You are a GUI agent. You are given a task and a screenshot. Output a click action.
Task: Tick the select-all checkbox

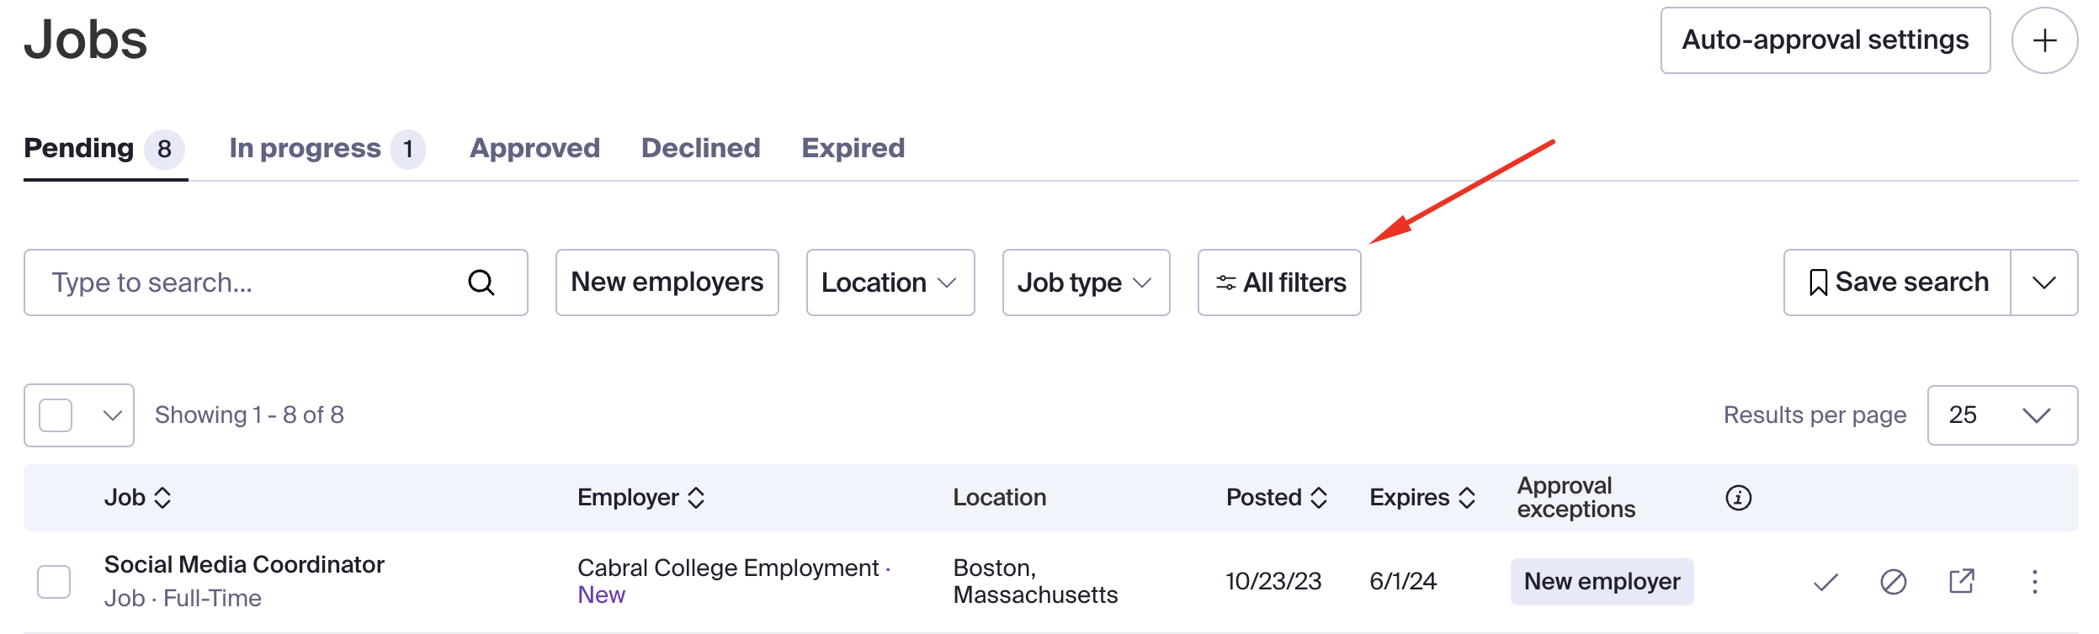[56, 415]
